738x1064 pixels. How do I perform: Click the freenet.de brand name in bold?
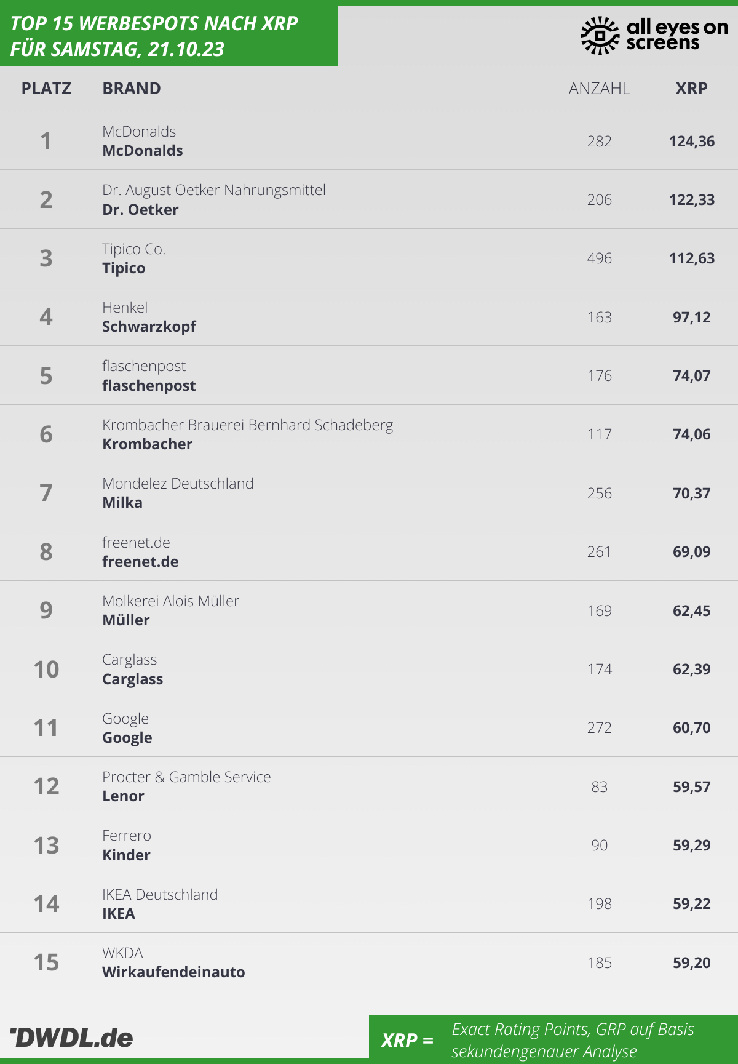point(140,562)
